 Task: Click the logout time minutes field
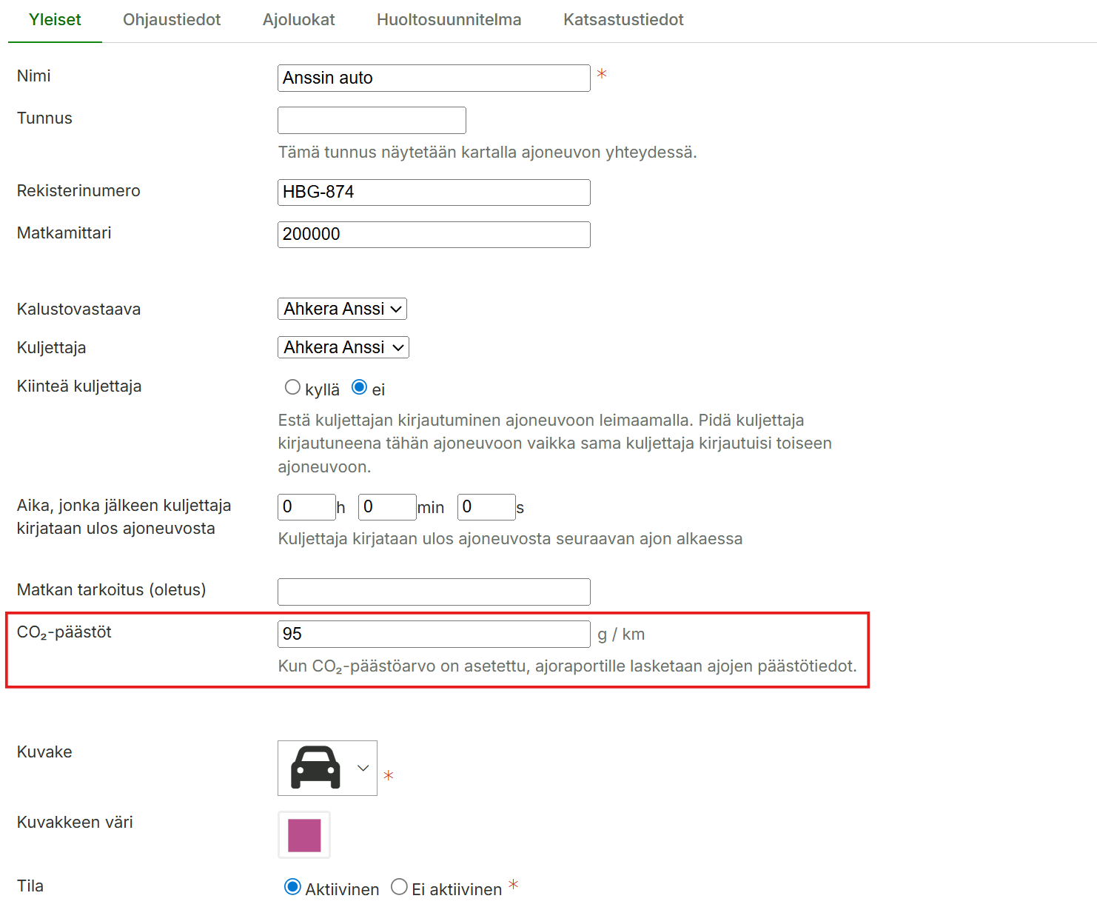pyautogui.click(x=386, y=507)
